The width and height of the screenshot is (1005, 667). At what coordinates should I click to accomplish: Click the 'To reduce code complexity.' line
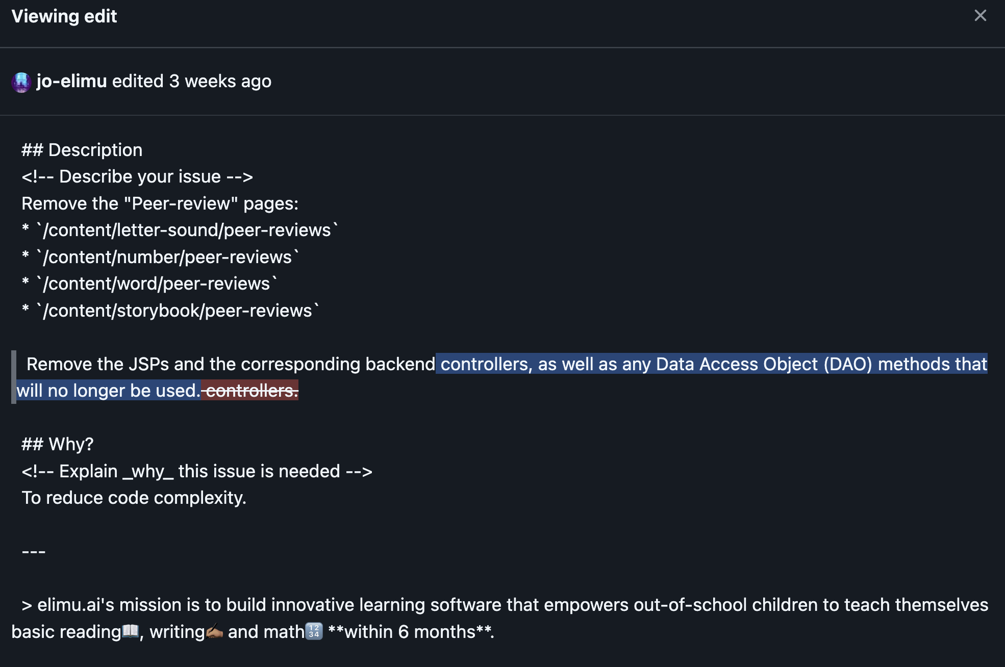pos(134,498)
